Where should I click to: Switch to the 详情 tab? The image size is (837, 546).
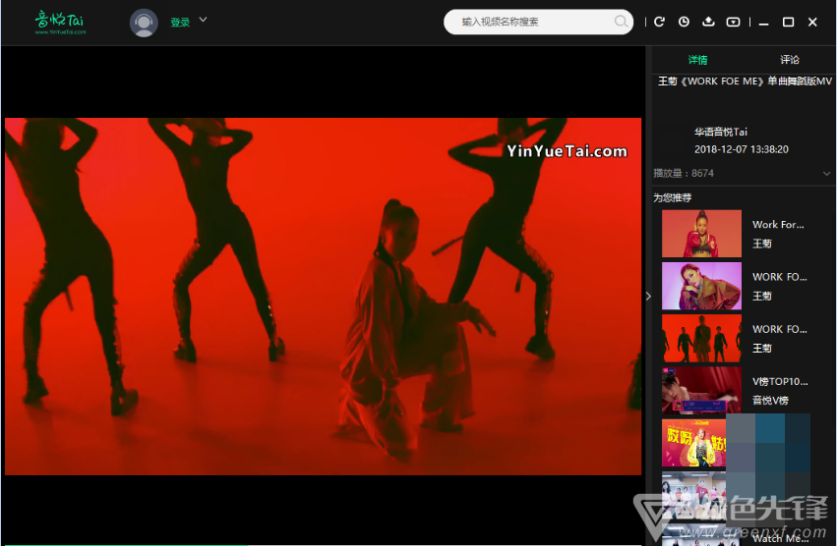click(x=697, y=60)
